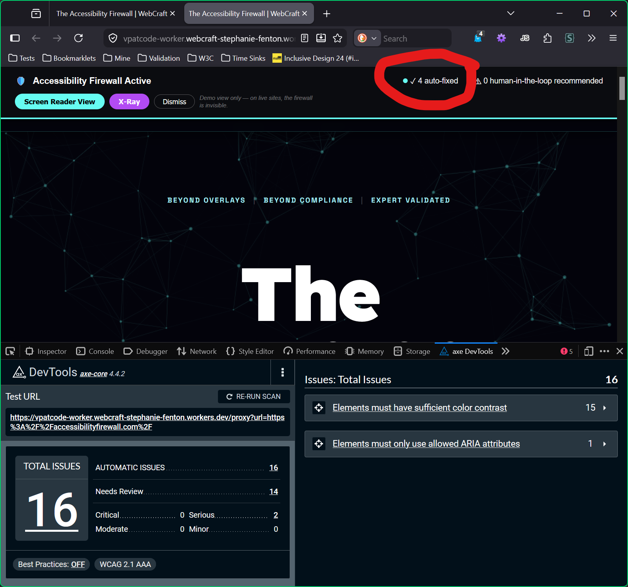Screen dimensions: 628x587
Task: Open a new browser tab
Action: tap(327, 14)
